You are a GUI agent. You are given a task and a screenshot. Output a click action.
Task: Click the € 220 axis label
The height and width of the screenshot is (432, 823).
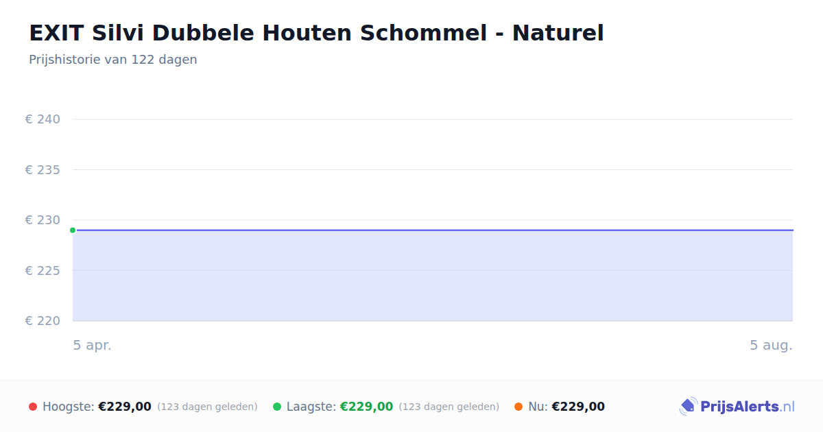coord(43,321)
